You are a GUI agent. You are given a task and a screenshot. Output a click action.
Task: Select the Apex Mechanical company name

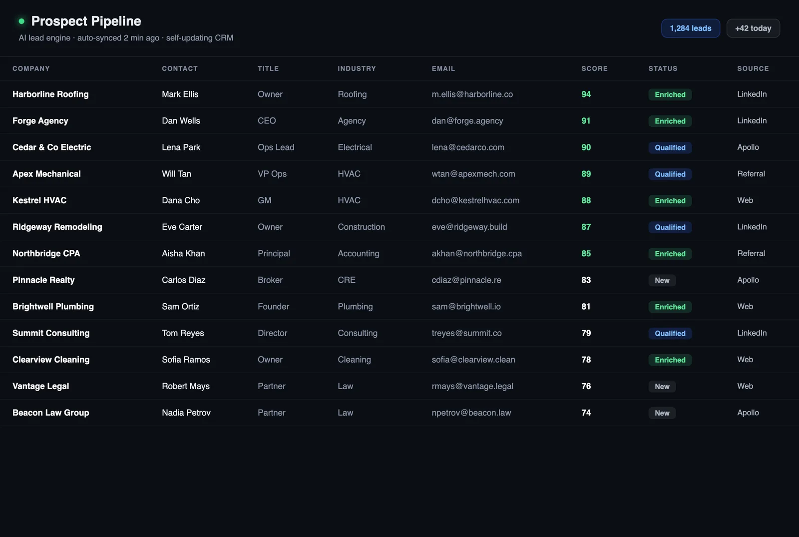pos(46,174)
